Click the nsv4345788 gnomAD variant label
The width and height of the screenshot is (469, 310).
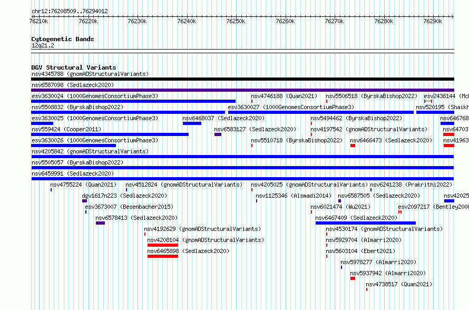(x=90, y=74)
